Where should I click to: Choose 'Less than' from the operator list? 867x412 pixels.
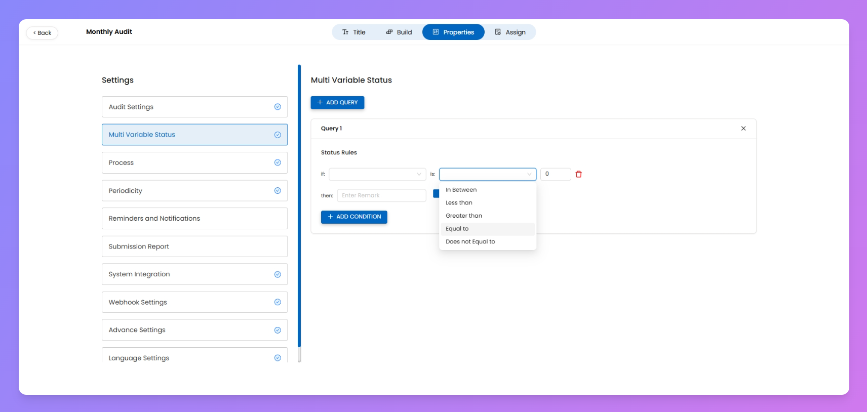point(488,203)
